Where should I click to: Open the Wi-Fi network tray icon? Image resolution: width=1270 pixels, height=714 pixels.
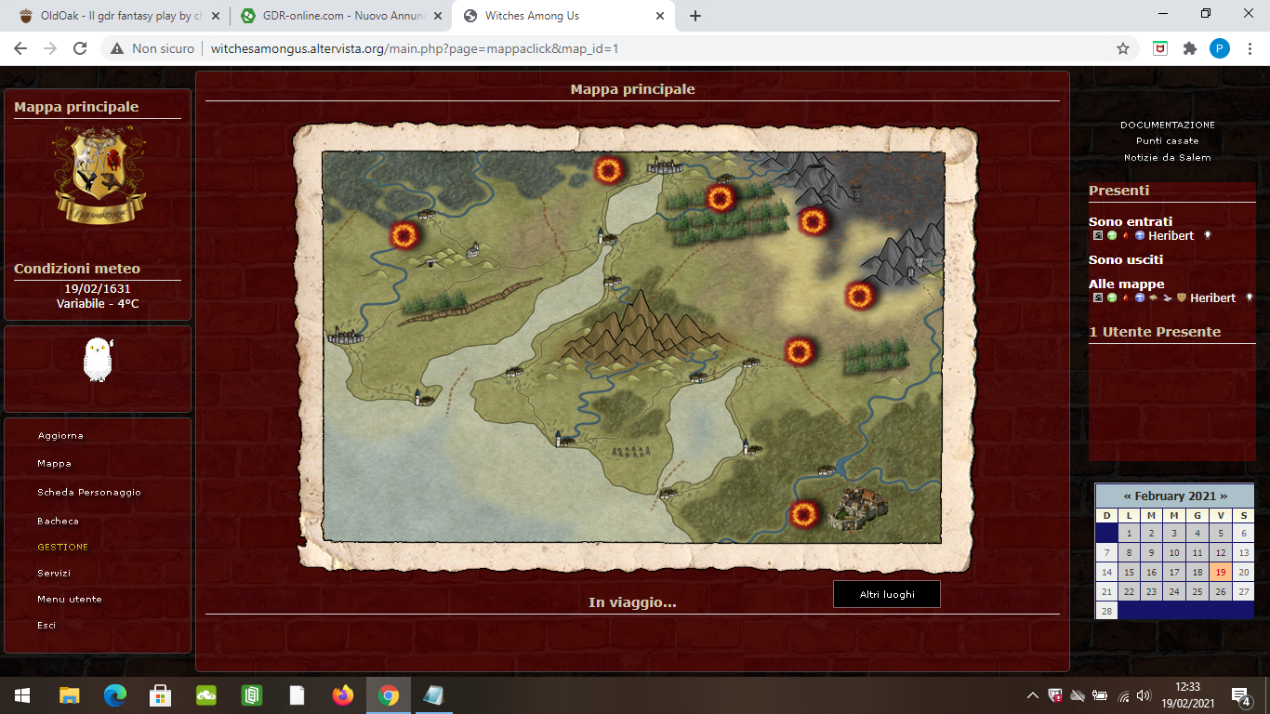(1122, 695)
